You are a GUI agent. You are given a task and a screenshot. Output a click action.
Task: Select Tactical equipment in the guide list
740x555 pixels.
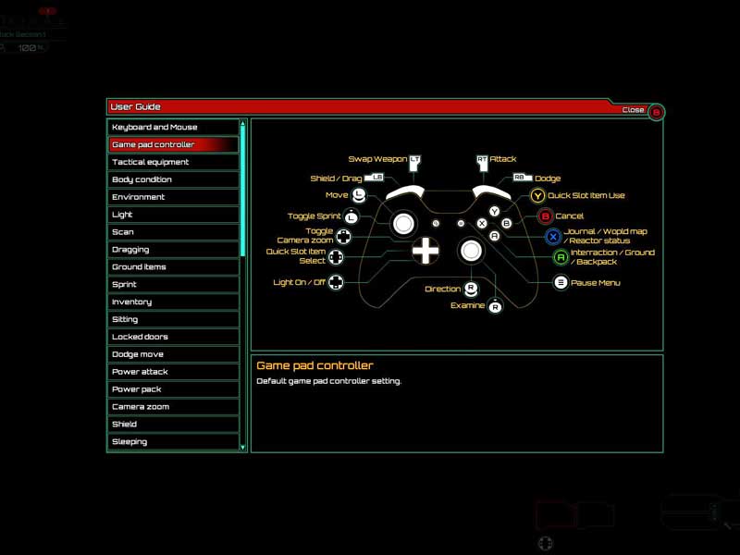tap(173, 162)
